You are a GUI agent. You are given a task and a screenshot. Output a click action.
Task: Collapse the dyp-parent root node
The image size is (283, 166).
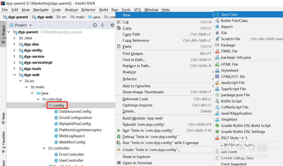9,32
